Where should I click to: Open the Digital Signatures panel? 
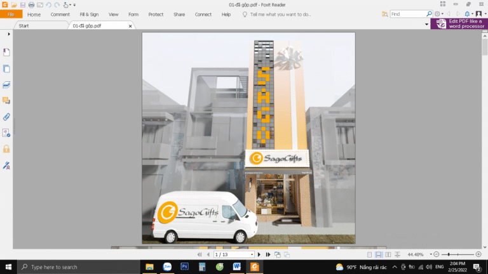click(x=6, y=166)
